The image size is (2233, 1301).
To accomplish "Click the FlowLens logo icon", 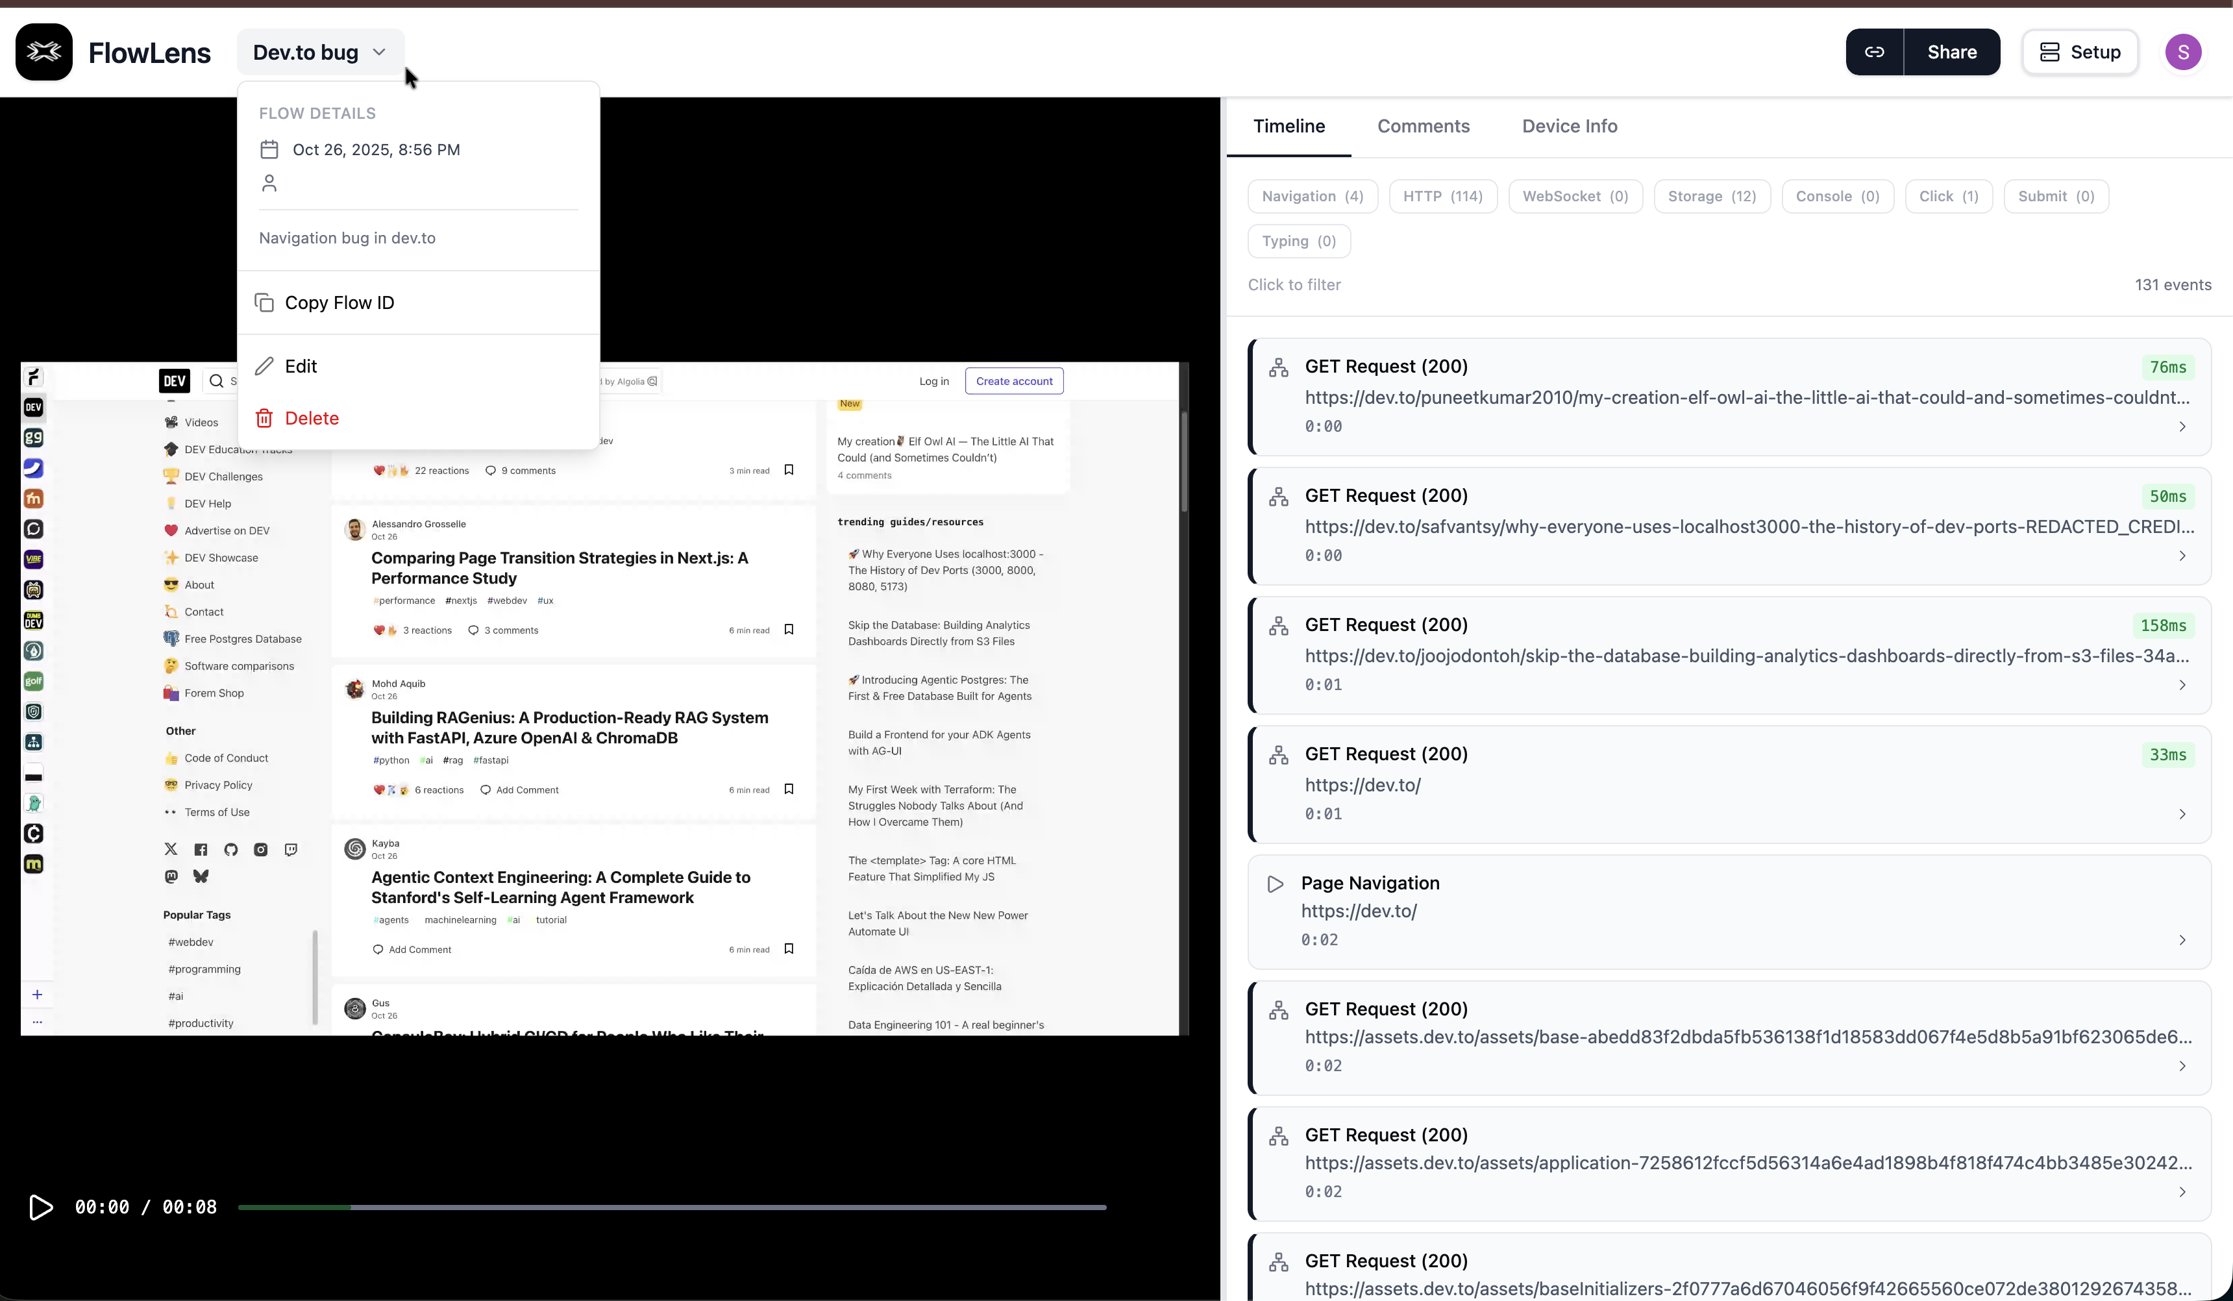I will (43, 51).
